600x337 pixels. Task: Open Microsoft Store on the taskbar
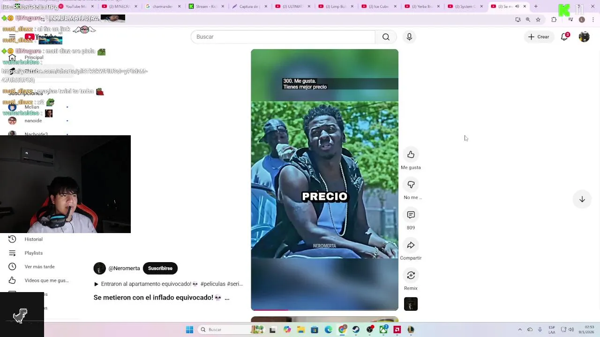click(x=315, y=330)
